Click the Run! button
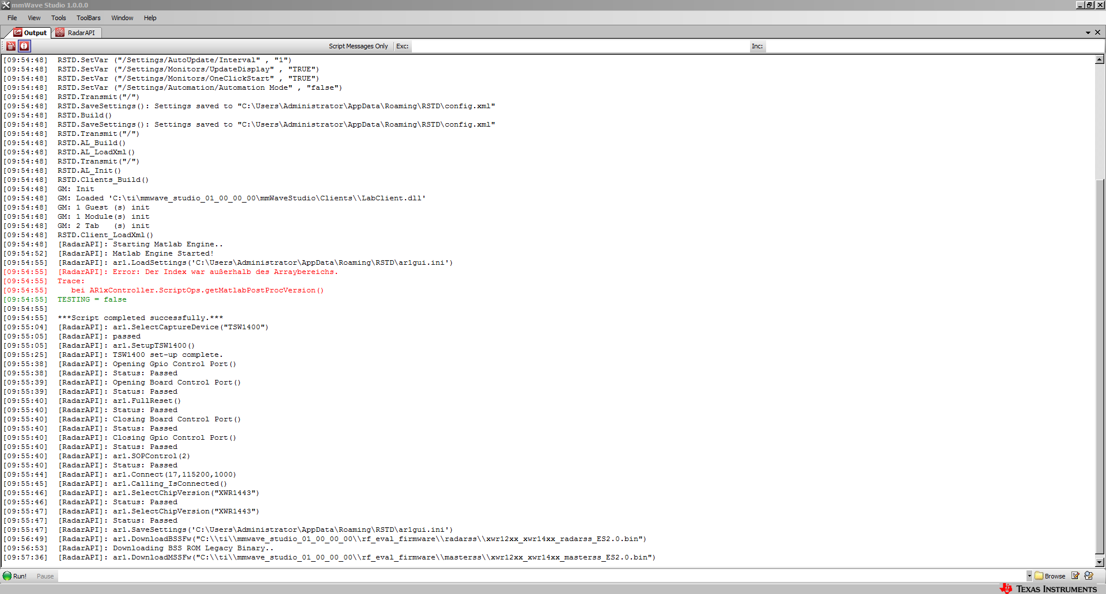1106x594 pixels. pyautogui.click(x=15, y=576)
